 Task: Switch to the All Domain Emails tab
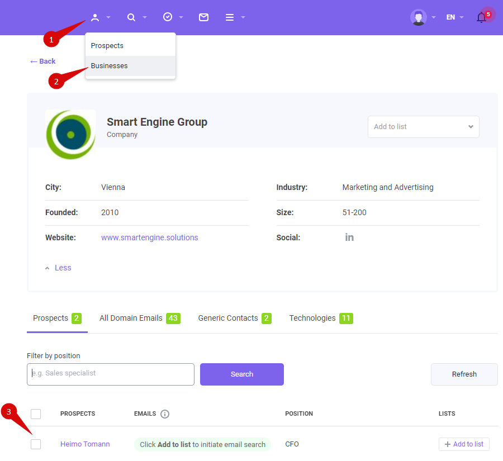[140, 319]
